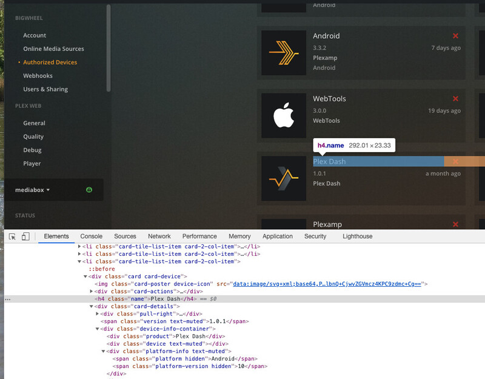Remove the Plex Dash device with its red X
This screenshot has height=379, width=485.
pyautogui.click(x=455, y=161)
